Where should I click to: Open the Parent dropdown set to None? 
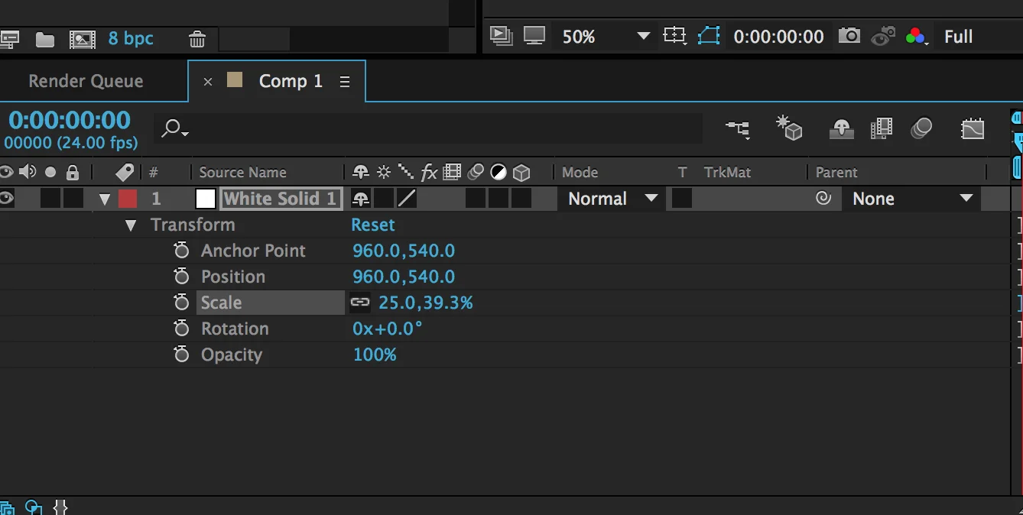pos(911,199)
